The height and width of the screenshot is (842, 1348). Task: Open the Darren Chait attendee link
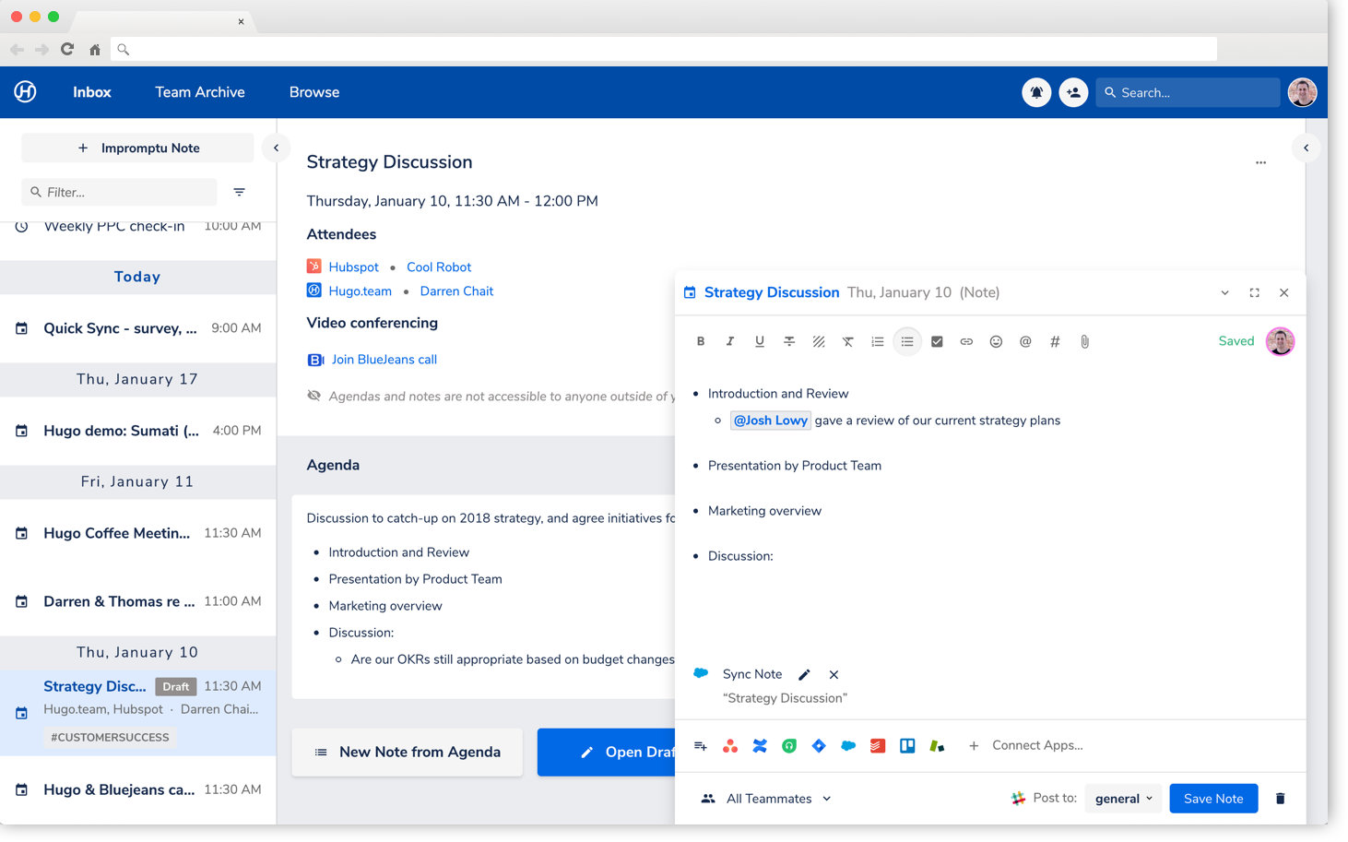click(x=456, y=291)
